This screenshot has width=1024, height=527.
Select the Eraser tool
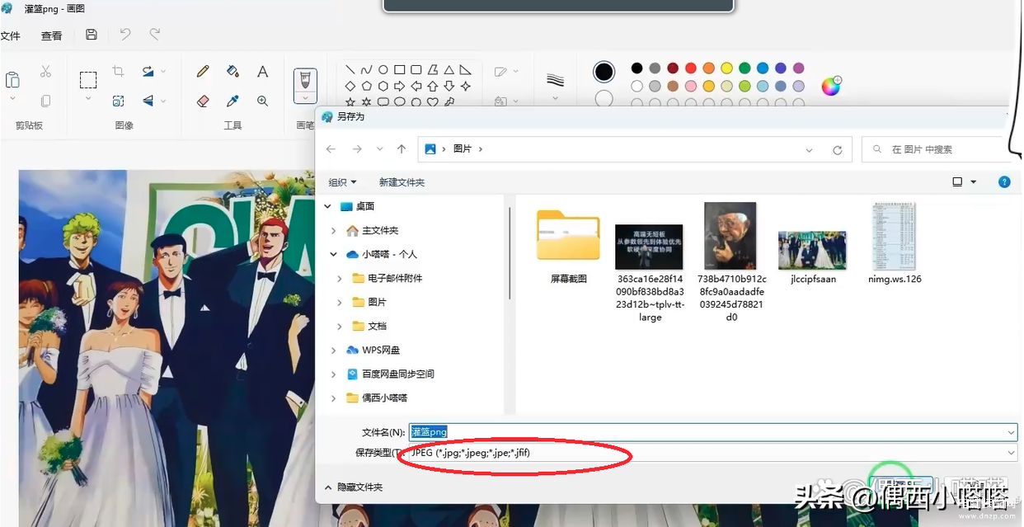203,101
